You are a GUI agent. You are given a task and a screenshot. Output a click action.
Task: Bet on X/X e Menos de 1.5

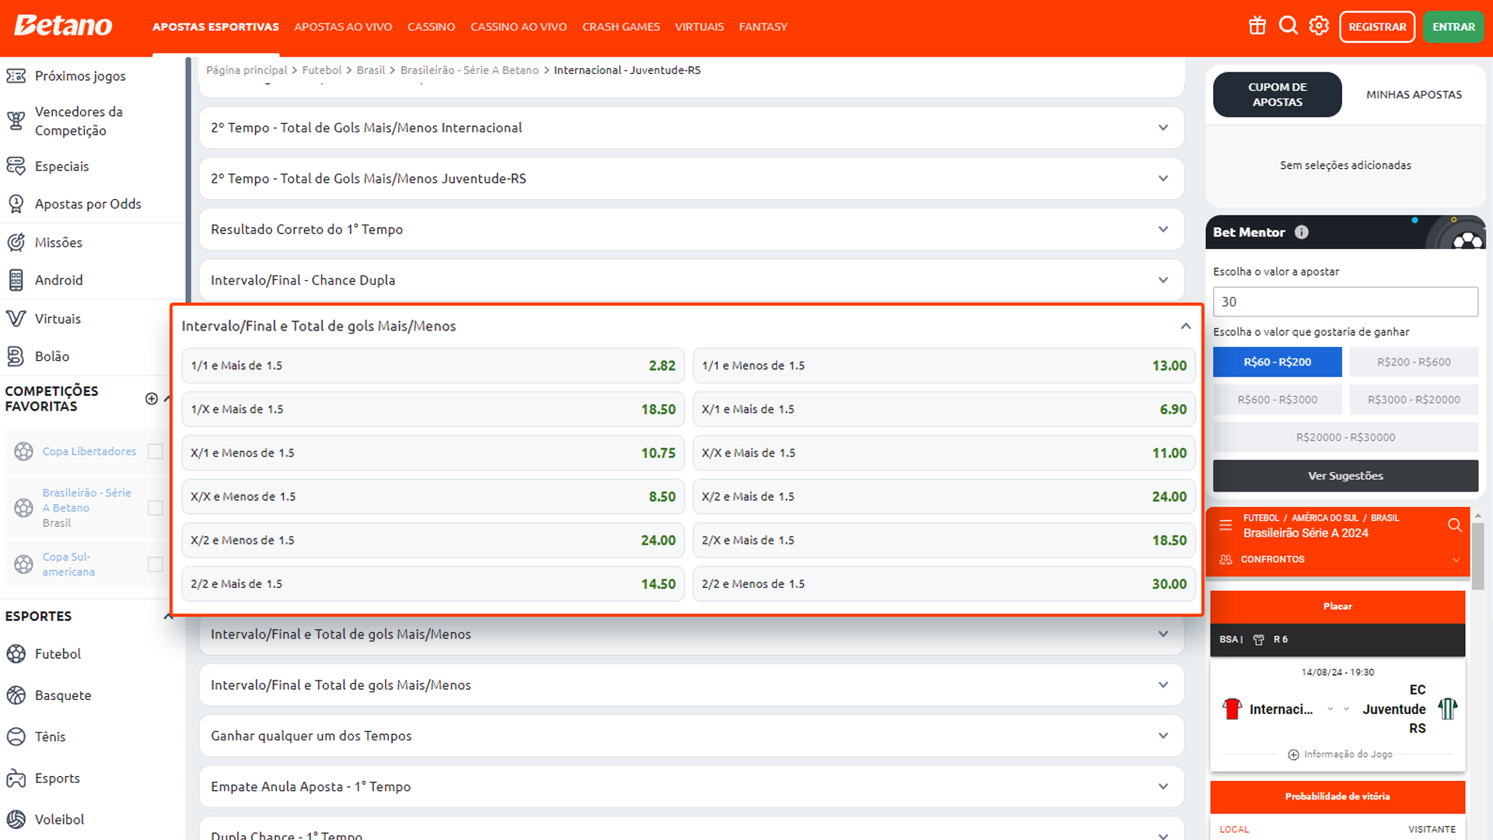433,496
